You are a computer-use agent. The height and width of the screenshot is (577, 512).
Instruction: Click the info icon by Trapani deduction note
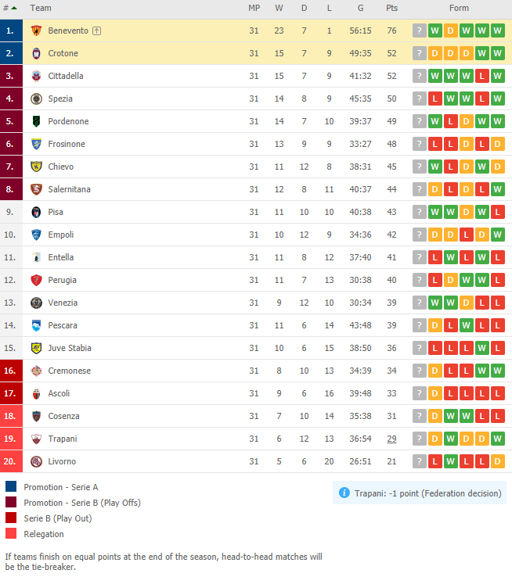click(344, 493)
